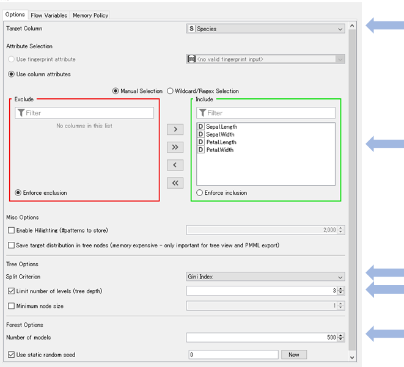Choose Manual Selection radio button

[116, 91]
